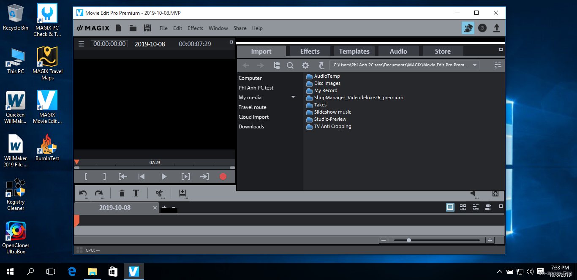This screenshot has width=577, height=280.
Task: Select the Takes folder
Action: tap(316, 105)
